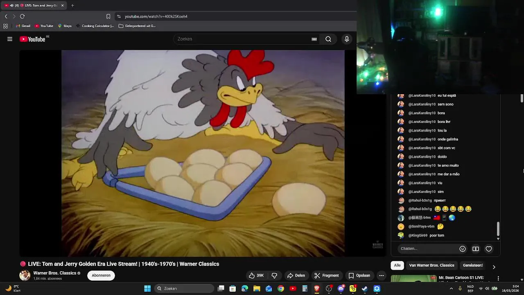Open options for Mr. Bean Cartoon video

click(x=498, y=278)
